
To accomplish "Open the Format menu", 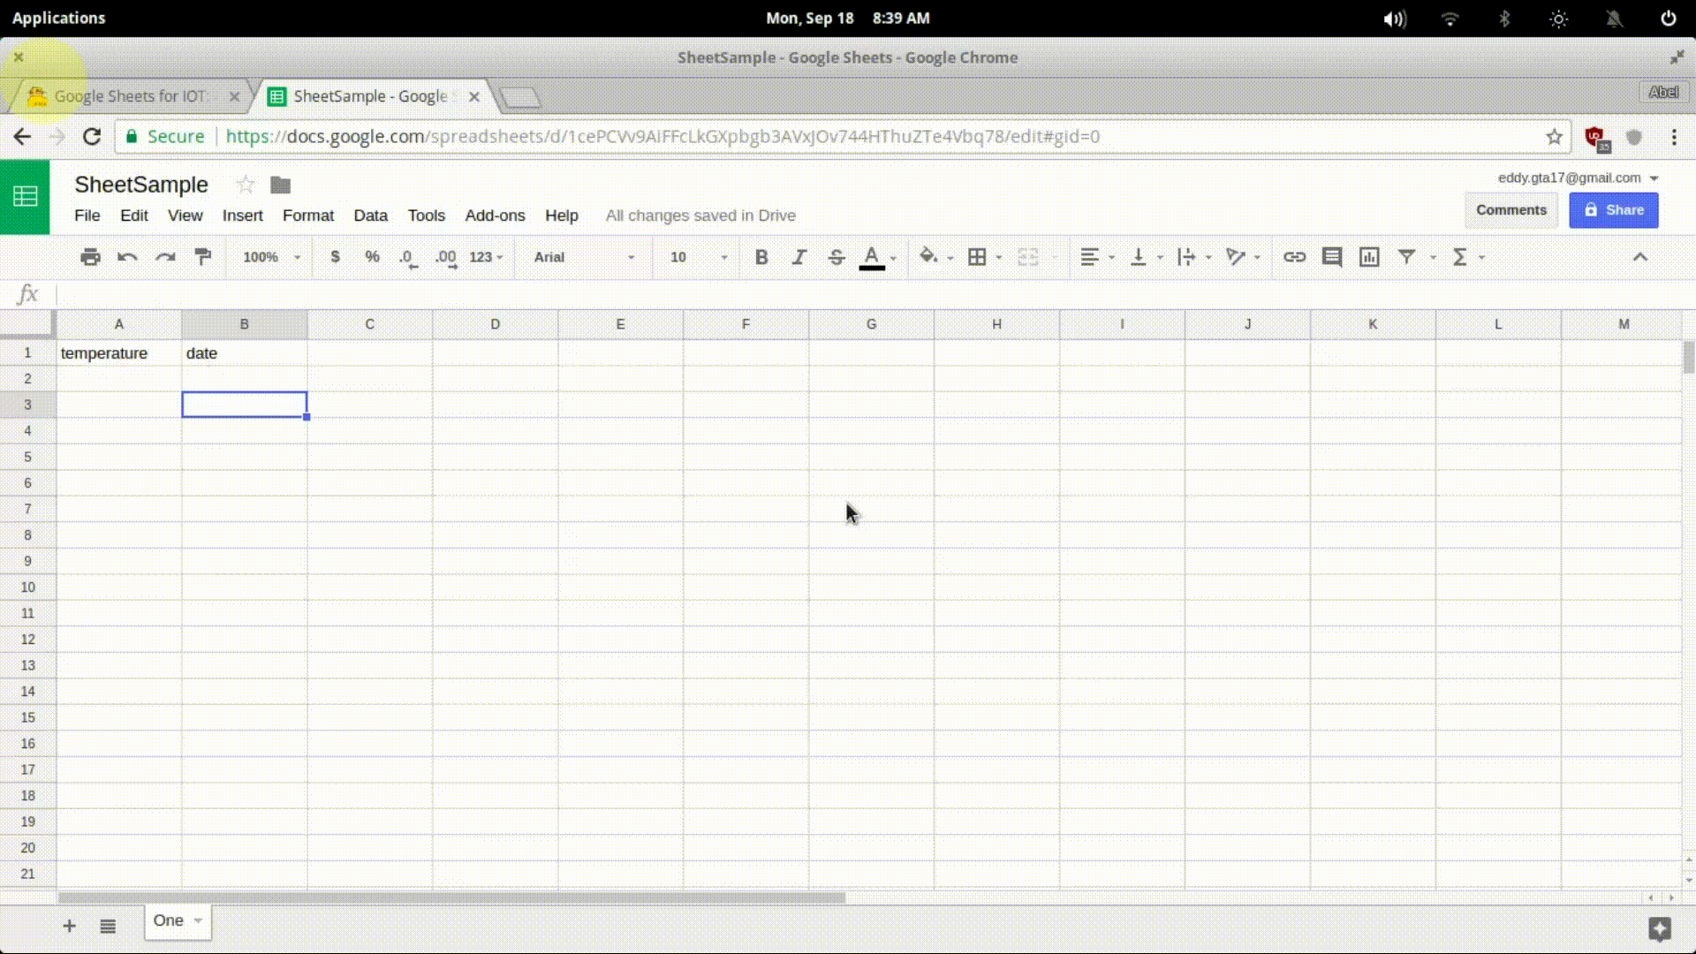I will pyautogui.click(x=307, y=216).
